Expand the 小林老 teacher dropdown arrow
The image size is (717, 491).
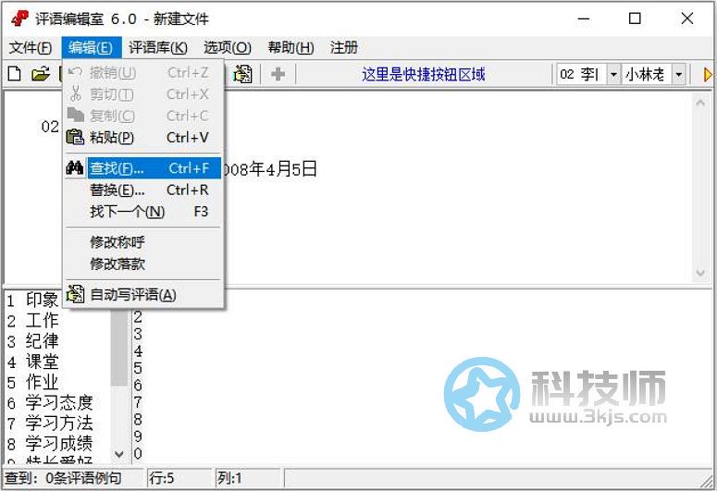point(679,74)
